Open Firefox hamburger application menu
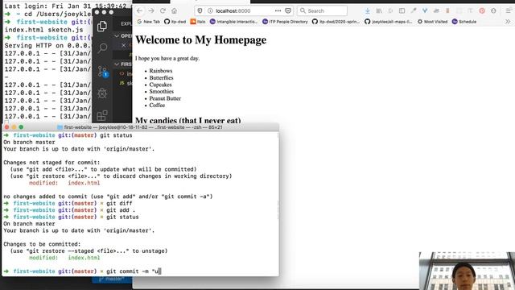Viewport: 515px width, 290px height. pos(508,10)
